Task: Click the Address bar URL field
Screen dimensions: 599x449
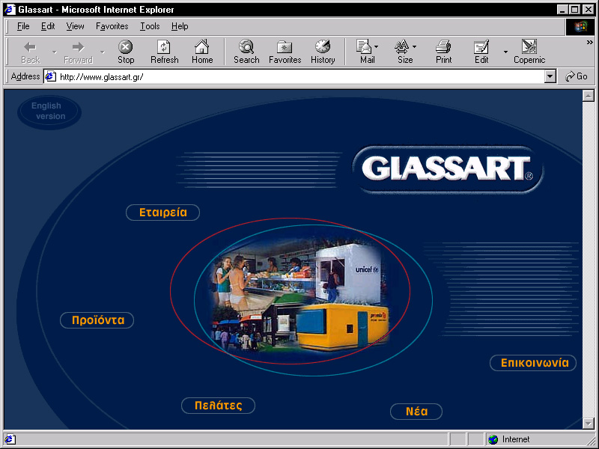Action: 300,77
